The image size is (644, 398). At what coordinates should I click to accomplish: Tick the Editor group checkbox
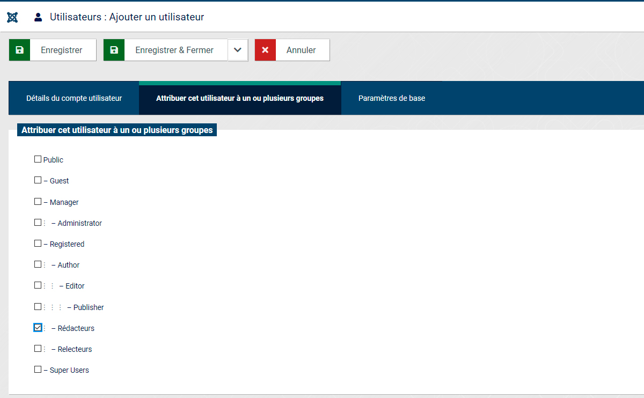click(x=38, y=285)
